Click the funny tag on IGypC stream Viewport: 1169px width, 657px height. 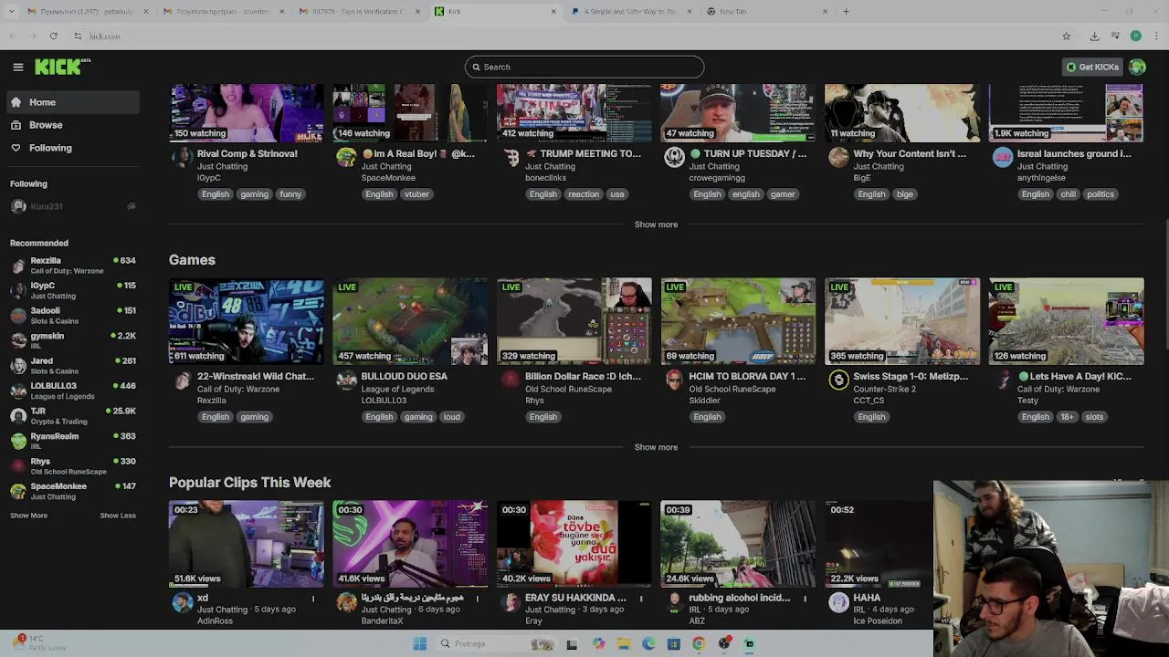pyautogui.click(x=290, y=194)
